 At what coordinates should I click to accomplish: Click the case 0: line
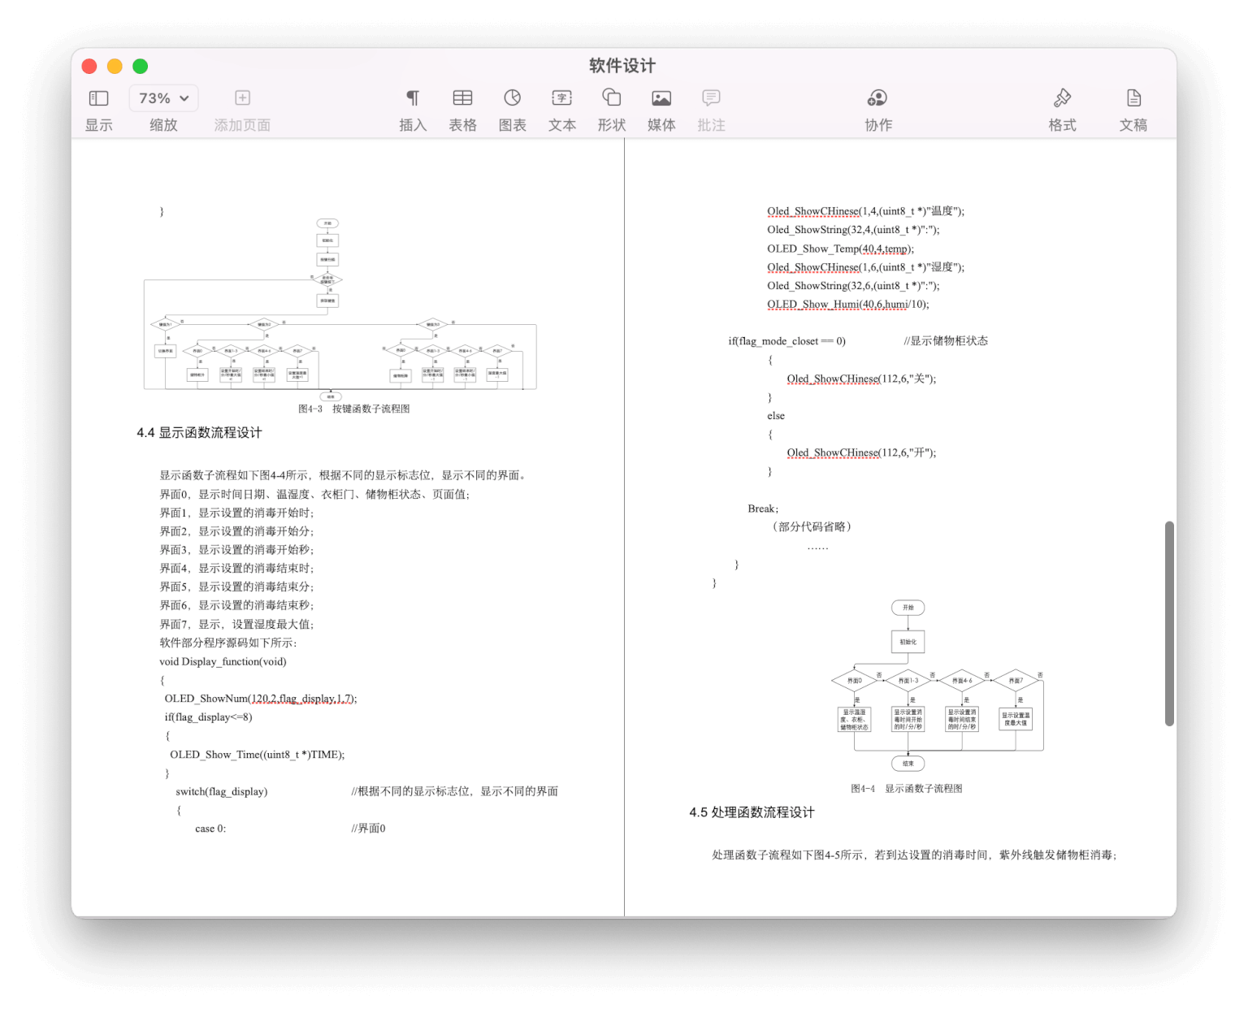click(x=210, y=829)
